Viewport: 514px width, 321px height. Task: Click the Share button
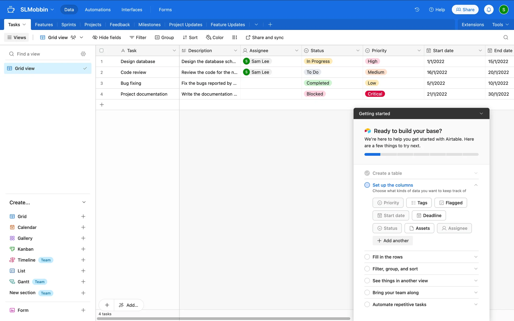coord(465,10)
